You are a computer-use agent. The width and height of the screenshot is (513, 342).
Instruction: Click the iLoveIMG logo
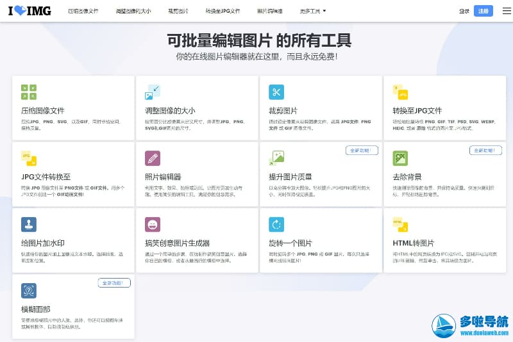29,11
